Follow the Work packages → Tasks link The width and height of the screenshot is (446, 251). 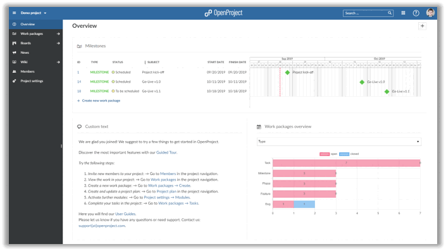tap(178, 203)
